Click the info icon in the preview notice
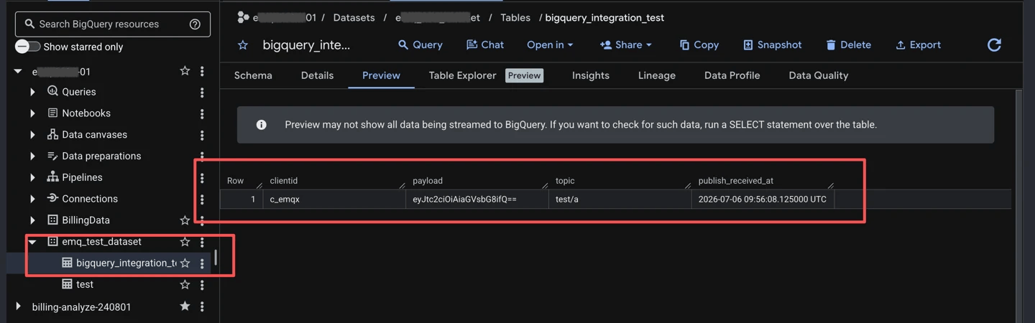This screenshot has height=323, width=1035. (261, 125)
